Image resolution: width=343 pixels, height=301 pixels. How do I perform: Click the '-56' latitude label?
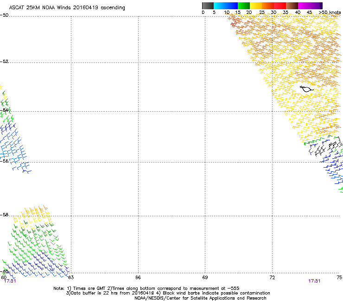(4, 161)
